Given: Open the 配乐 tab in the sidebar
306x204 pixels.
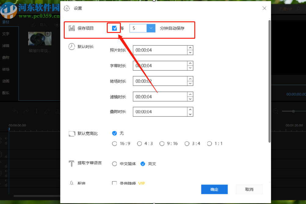Looking at the screenshot, I should point(6,93).
